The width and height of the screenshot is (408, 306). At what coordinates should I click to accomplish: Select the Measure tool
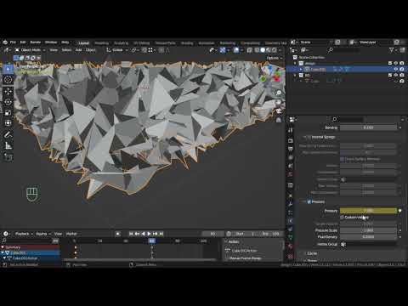pyautogui.click(x=8, y=145)
